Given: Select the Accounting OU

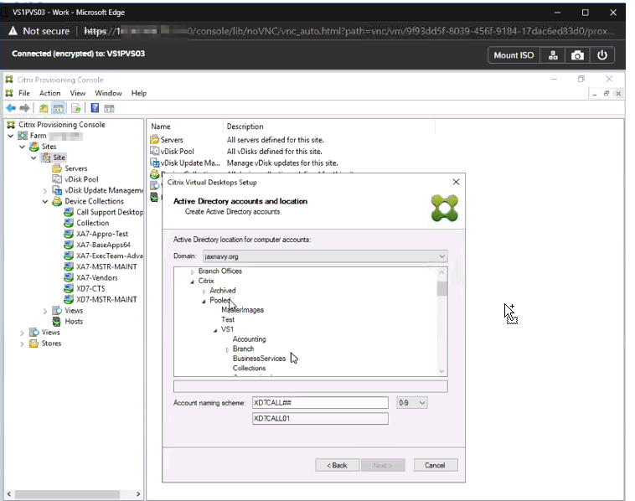Looking at the screenshot, I should tap(249, 339).
